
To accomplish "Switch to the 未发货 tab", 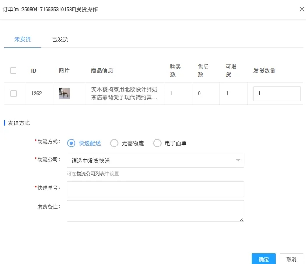I will pos(22,39).
